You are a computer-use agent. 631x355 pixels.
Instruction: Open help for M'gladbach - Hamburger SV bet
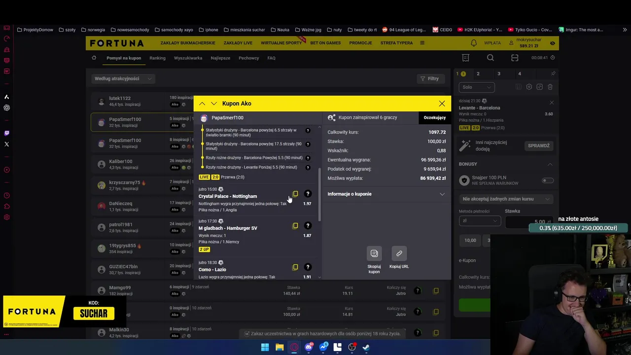coord(308,225)
